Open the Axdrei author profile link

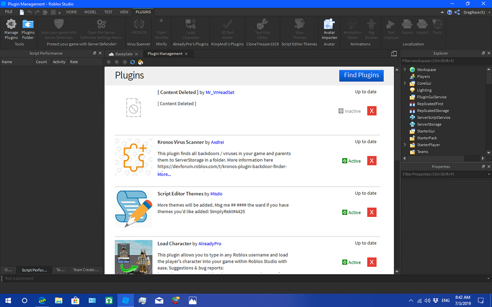[x=217, y=142]
